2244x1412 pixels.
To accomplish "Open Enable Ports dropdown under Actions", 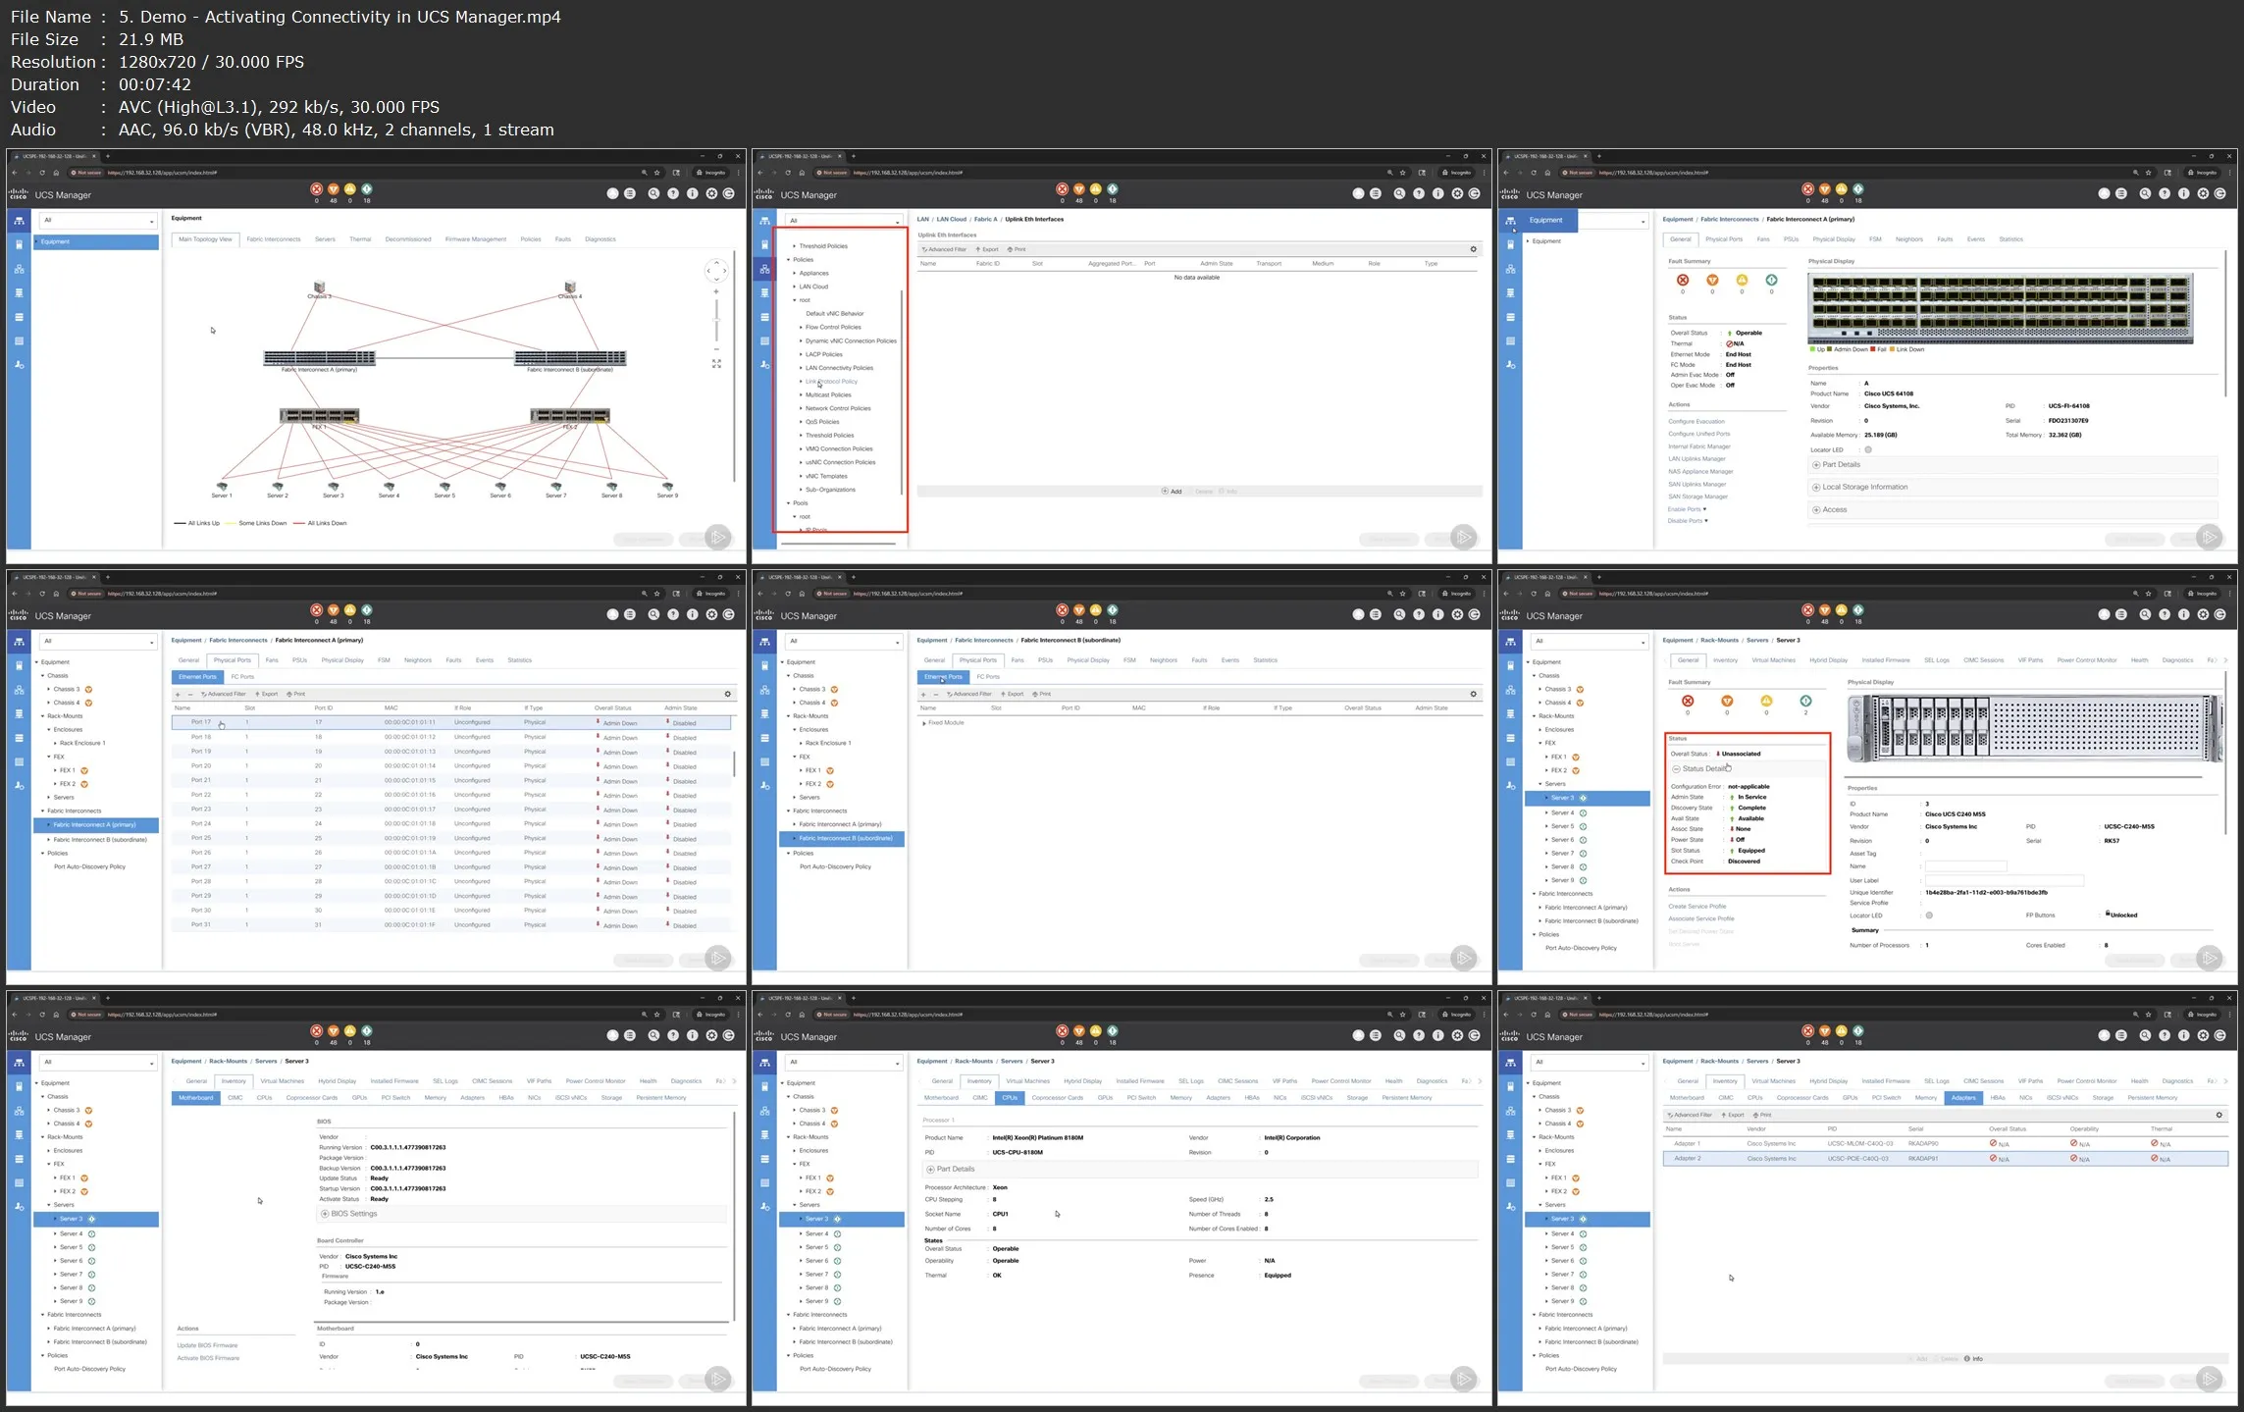I will click(1687, 508).
